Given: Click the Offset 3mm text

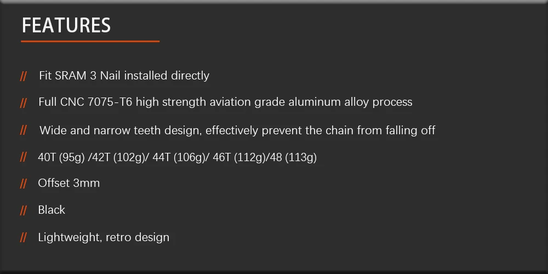Looking at the screenshot, I should [x=69, y=183].
